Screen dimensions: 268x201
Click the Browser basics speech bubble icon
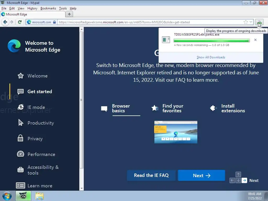(x=104, y=109)
